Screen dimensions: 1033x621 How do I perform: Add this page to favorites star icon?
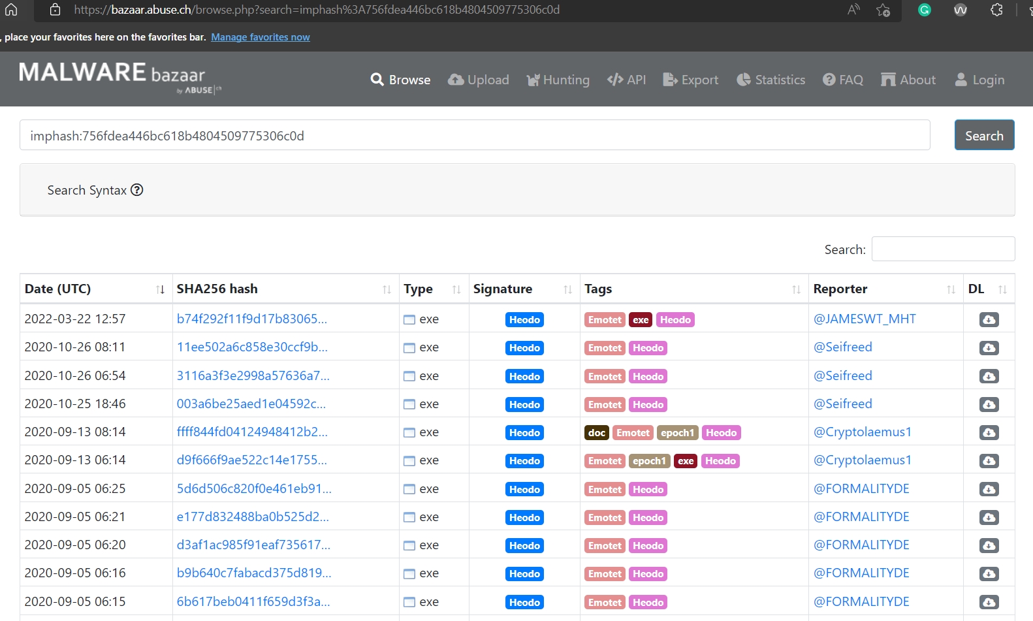click(x=883, y=10)
